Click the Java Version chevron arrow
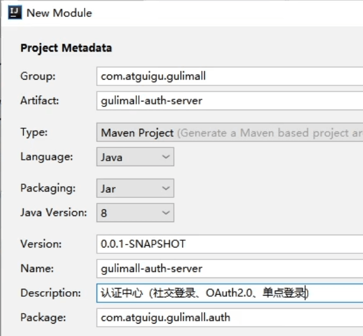Screen dimensions: 363x336 [x=166, y=213]
